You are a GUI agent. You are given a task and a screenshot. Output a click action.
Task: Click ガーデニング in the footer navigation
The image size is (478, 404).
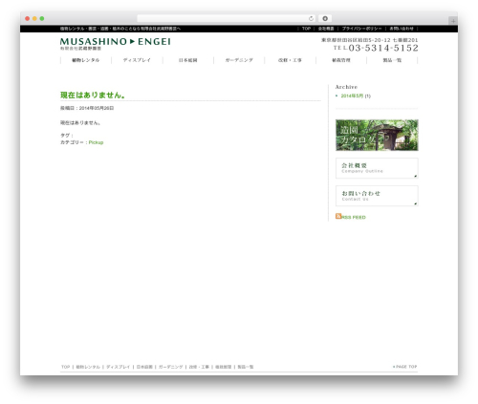pyautogui.click(x=171, y=367)
